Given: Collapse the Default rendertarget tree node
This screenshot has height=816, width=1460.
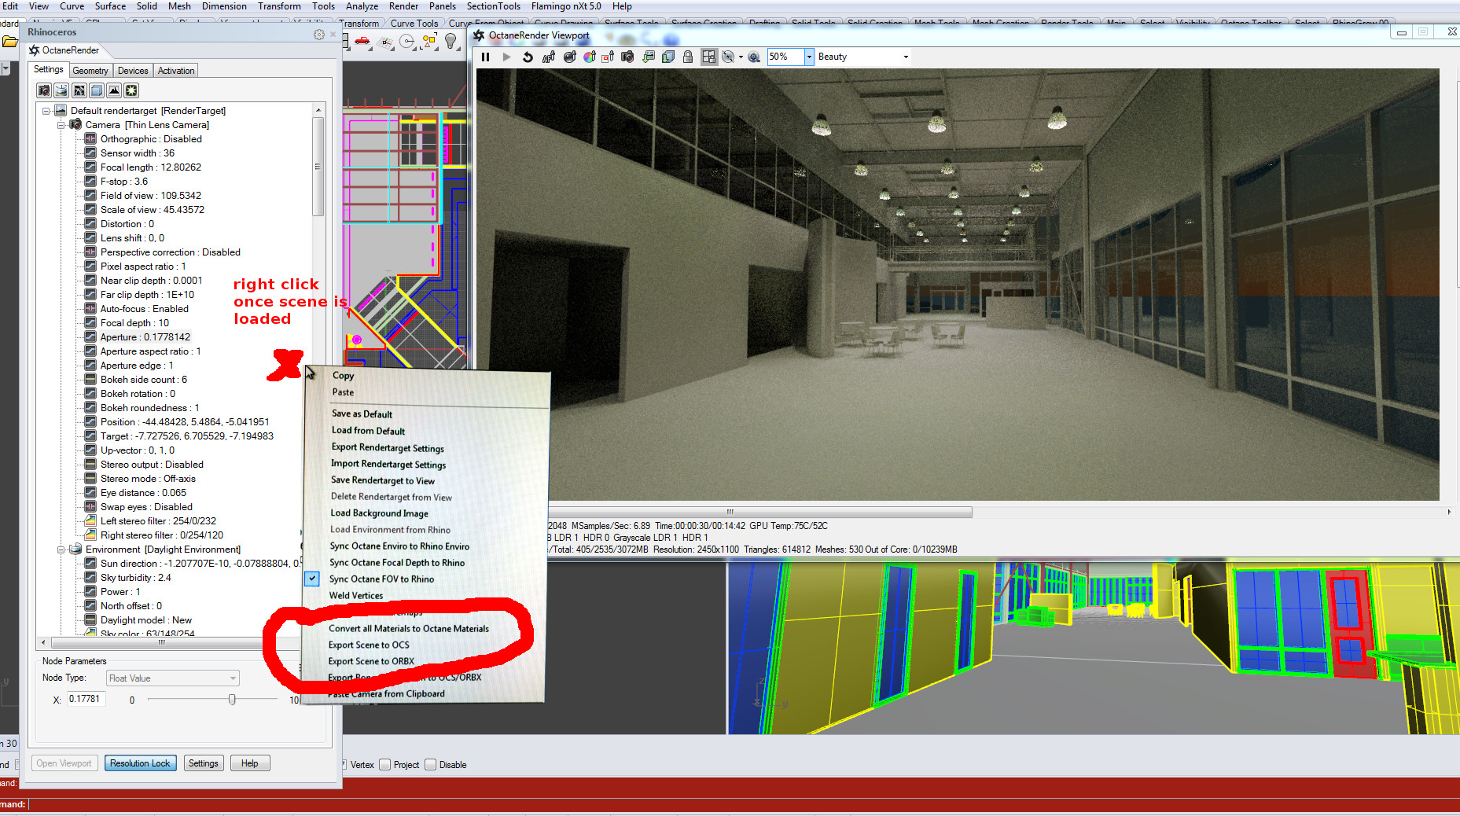Looking at the screenshot, I should tap(46, 111).
